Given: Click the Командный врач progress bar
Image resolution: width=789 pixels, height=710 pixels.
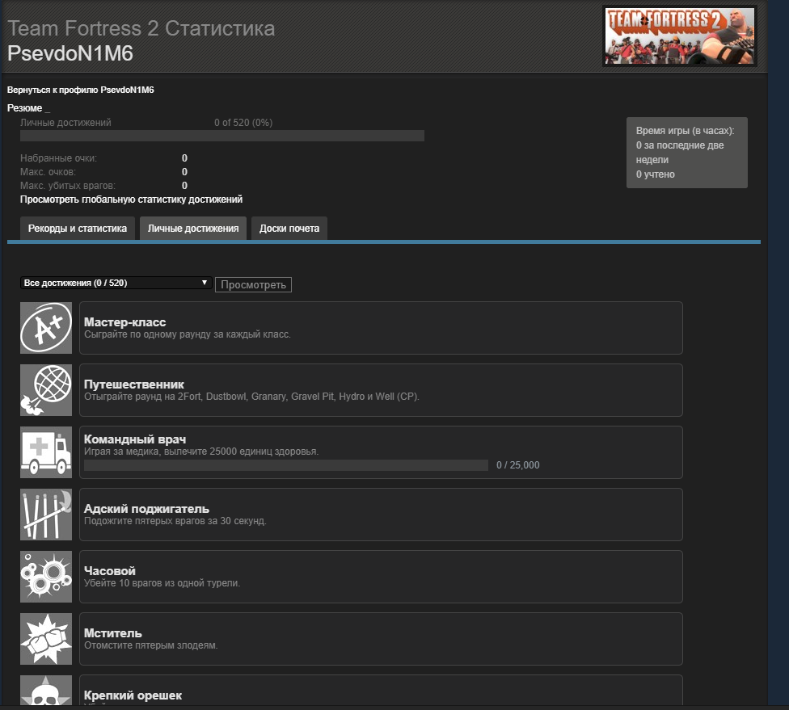Looking at the screenshot, I should (x=286, y=465).
